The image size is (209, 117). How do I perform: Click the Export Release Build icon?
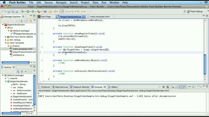[x=39, y=12]
